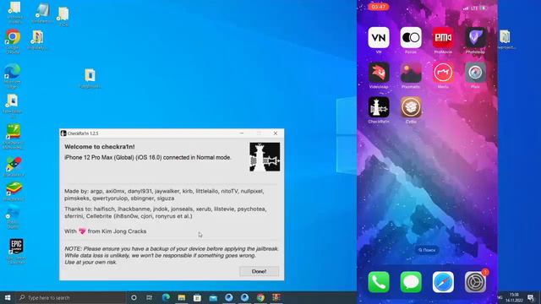Image resolution: width=541 pixels, height=304 pixels.
Task: Click the checkra1n title bar app icon
Action: coord(63,133)
